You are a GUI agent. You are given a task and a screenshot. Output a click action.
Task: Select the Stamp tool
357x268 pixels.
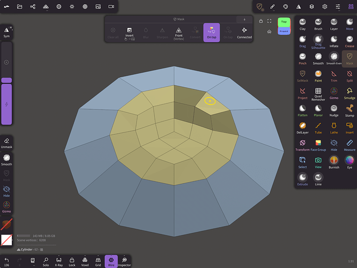(x=349, y=111)
